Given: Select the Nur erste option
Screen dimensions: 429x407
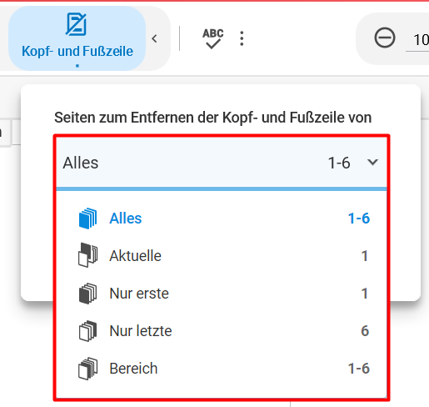Looking at the screenshot, I should click(222, 294).
